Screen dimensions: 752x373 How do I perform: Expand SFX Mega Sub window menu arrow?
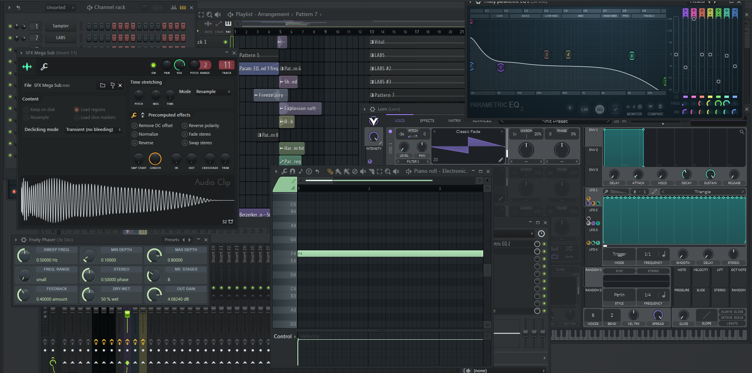click(22, 53)
